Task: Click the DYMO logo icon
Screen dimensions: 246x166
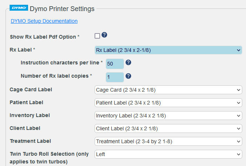Action: click(19, 8)
